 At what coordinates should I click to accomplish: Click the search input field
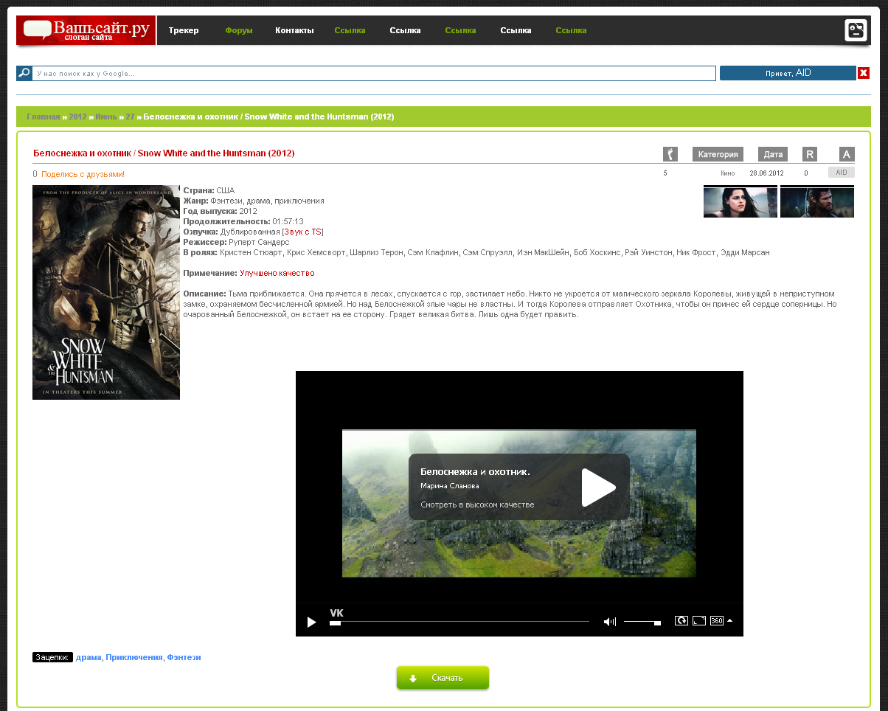374,73
